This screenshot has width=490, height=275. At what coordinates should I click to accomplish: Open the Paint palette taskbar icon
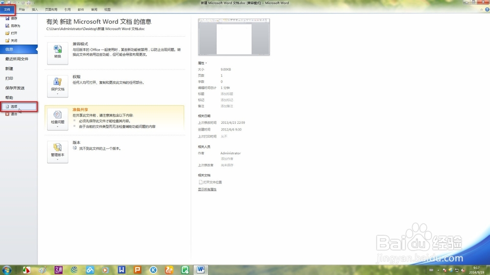(x=42, y=270)
